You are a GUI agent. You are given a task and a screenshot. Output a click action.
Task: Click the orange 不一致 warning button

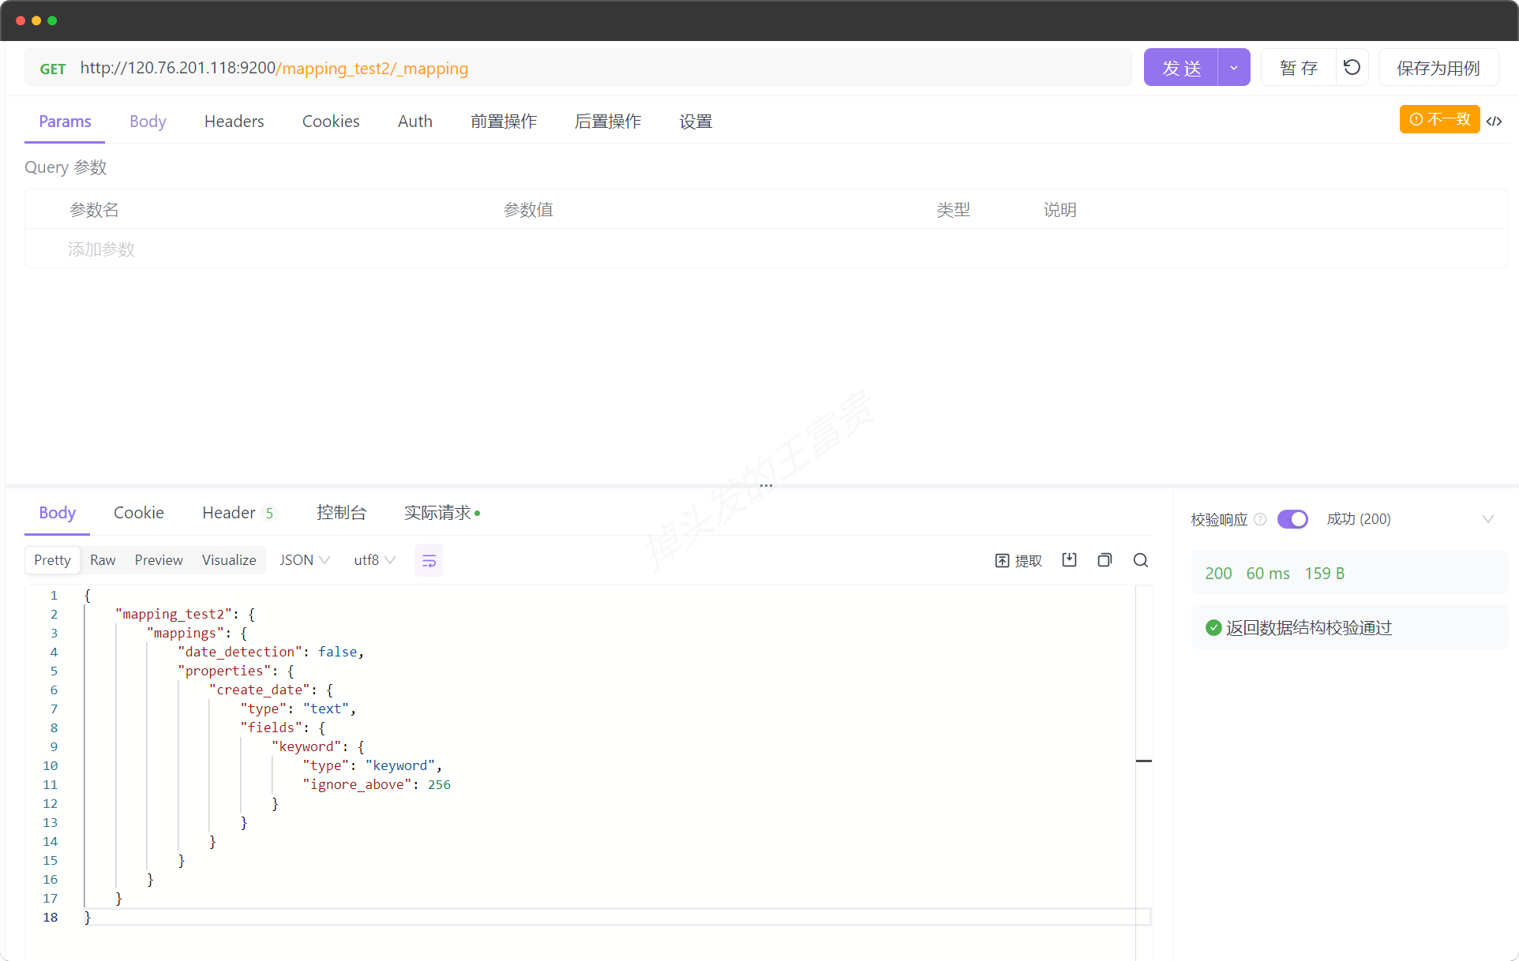coord(1439,119)
